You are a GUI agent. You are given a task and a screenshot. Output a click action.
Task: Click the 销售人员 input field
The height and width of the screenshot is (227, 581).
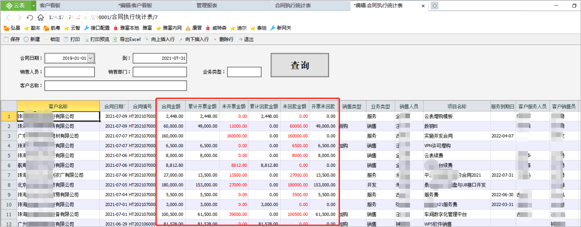click(x=70, y=72)
